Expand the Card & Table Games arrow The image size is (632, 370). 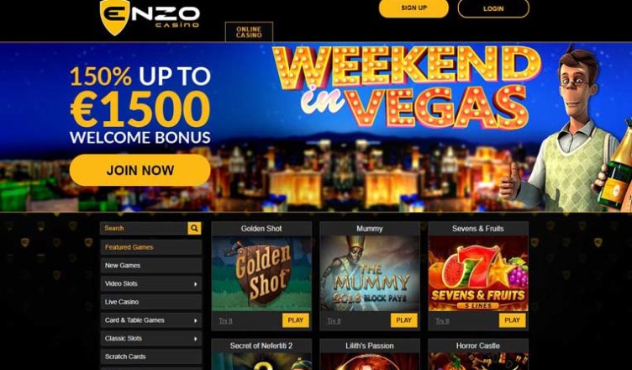[x=196, y=320]
